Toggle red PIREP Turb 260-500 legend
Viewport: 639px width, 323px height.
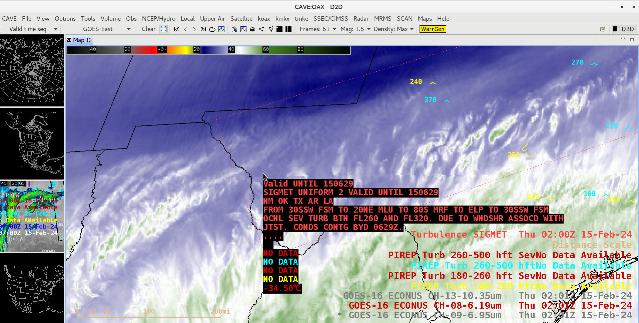(510, 255)
